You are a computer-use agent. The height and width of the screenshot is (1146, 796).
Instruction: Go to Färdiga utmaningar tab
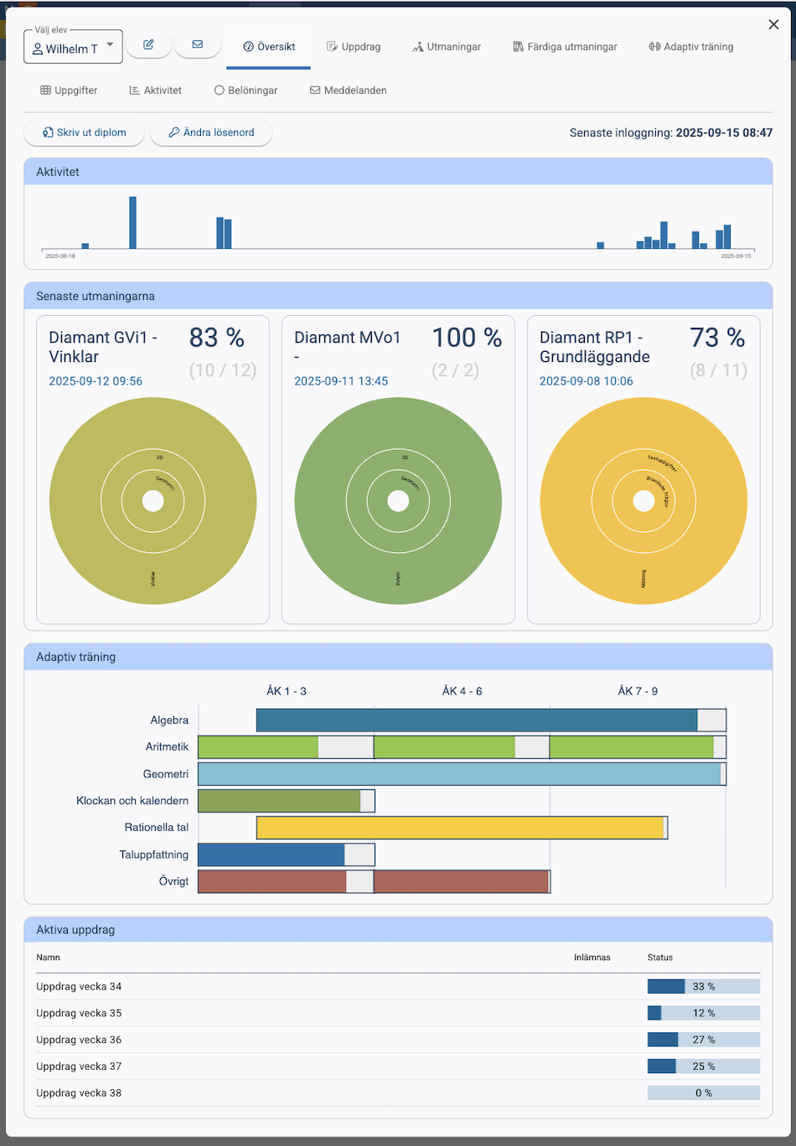565,47
